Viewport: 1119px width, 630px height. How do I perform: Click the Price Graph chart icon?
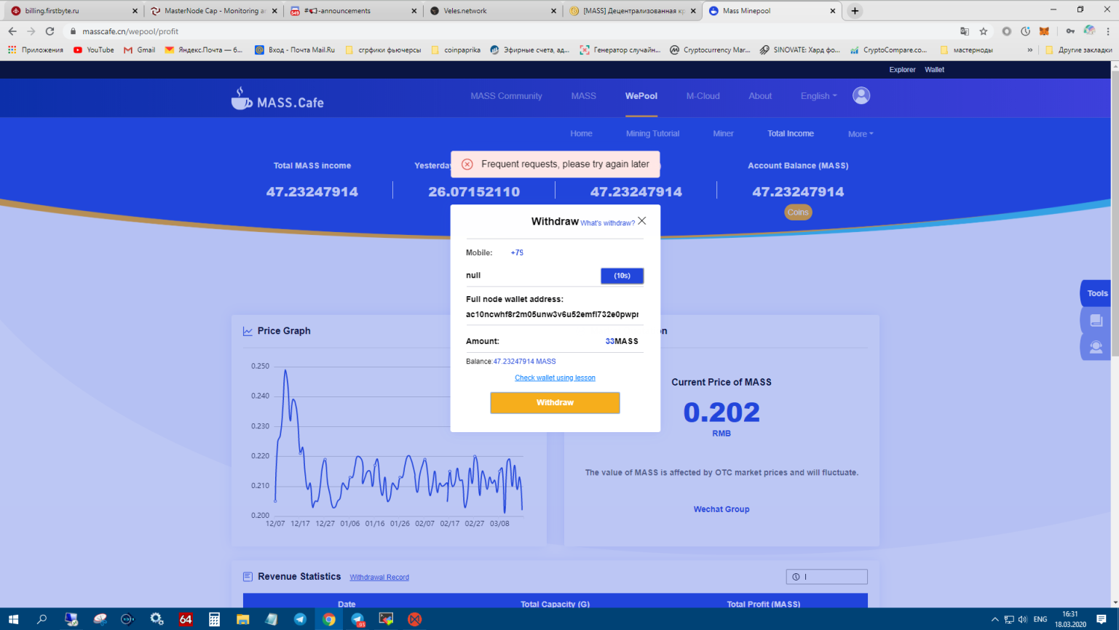(x=248, y=331)
